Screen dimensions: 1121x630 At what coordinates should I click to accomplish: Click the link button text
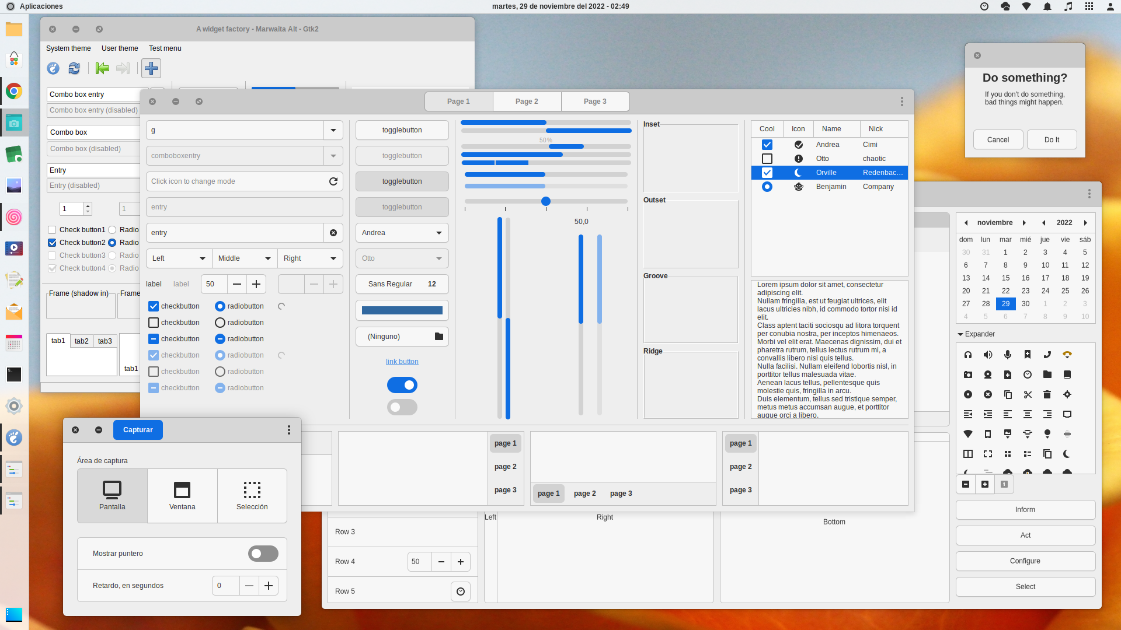tap(402, 361)
